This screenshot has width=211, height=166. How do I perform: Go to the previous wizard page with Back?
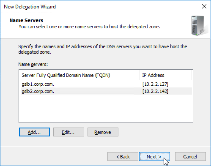(123, 157)
